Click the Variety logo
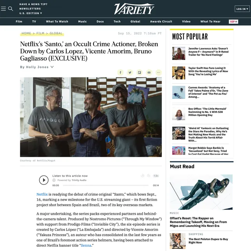The height and width of the screenshot is (251, 251). [134, 9]
